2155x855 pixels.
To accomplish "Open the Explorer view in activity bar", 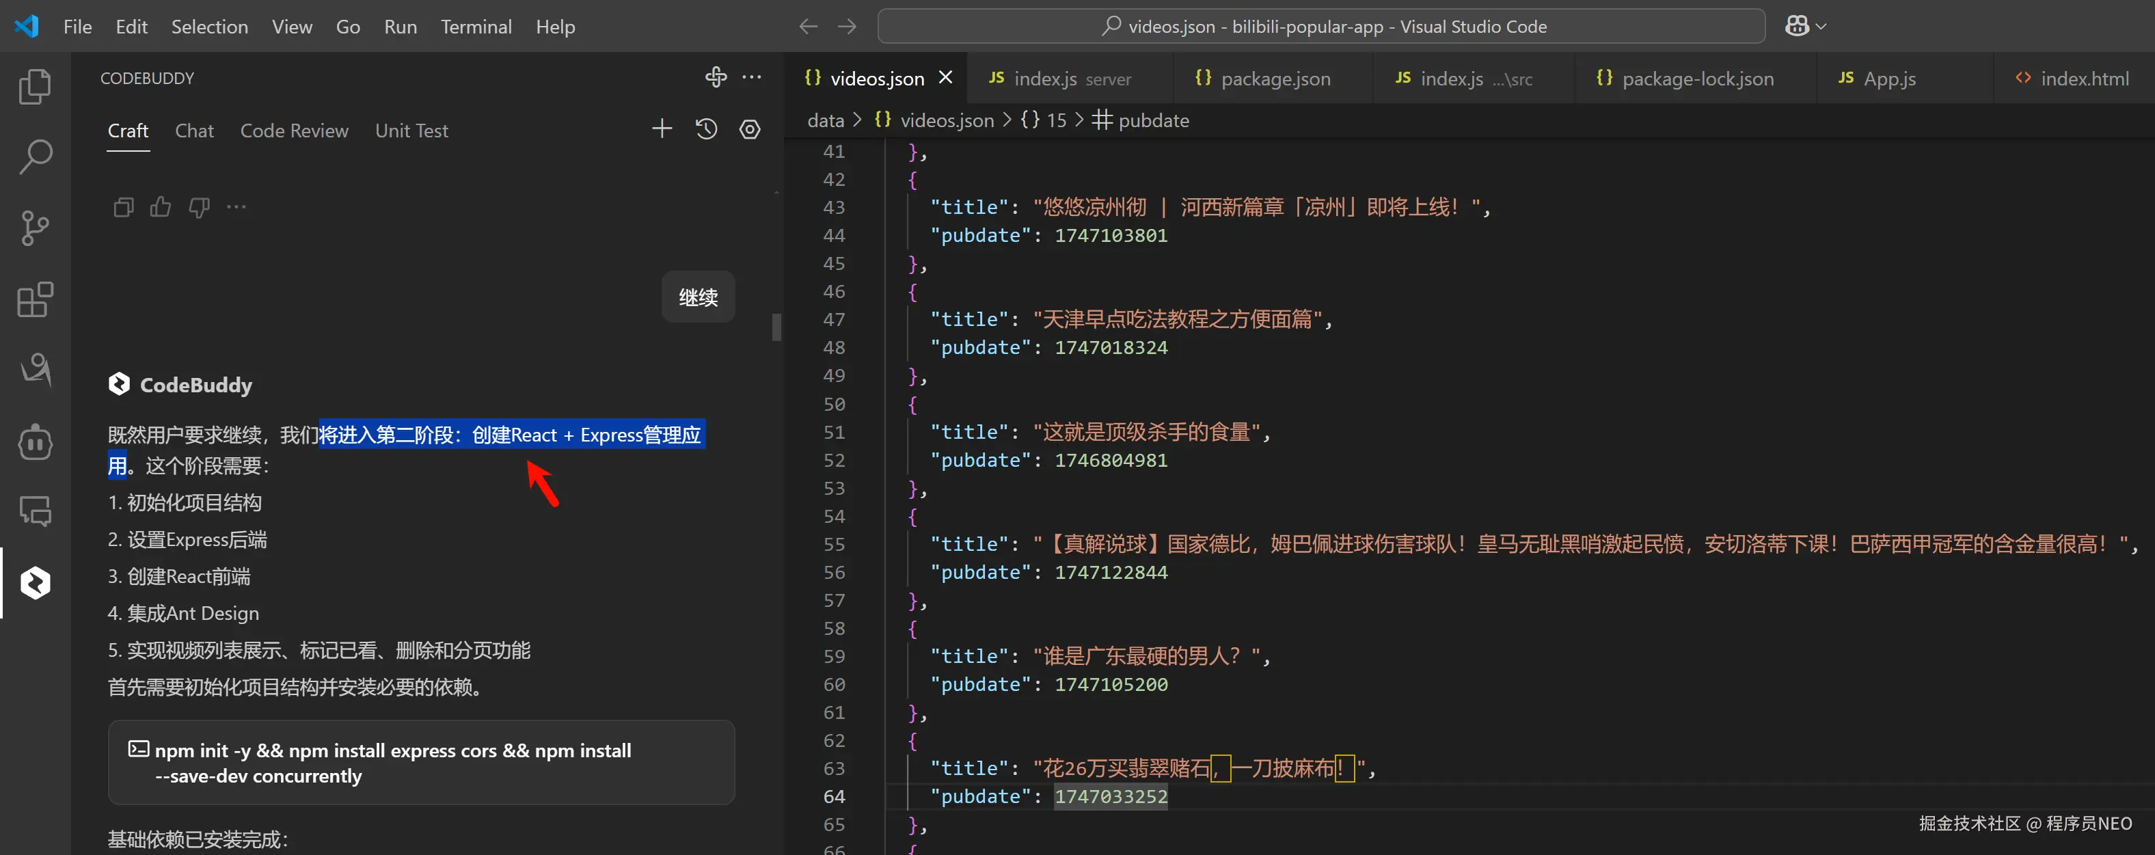I will (x=34, y=86).
